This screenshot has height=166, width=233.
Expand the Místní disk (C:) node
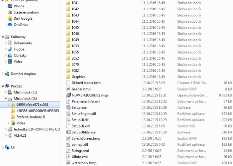click(6, 92)
